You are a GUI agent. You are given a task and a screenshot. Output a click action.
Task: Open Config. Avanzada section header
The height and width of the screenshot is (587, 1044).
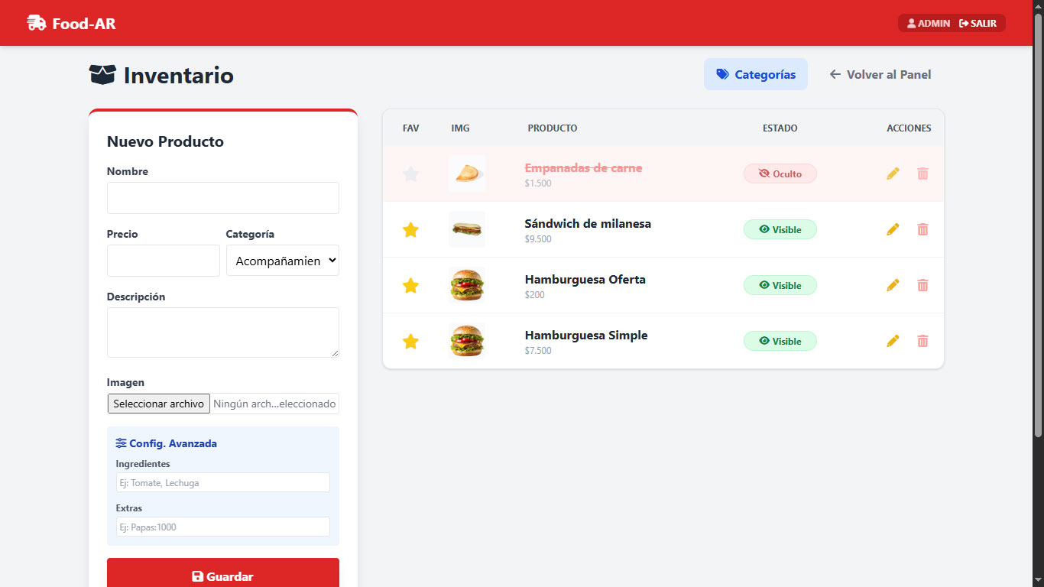167,443
